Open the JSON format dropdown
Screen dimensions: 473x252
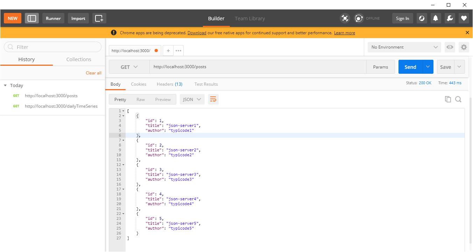(x=192, y=99)
